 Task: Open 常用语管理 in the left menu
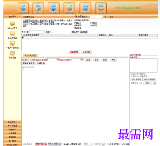click(12, 126)
